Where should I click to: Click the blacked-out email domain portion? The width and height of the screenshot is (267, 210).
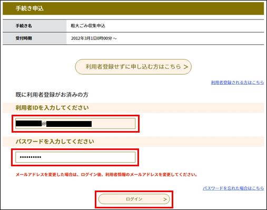[x=69, y=124]
